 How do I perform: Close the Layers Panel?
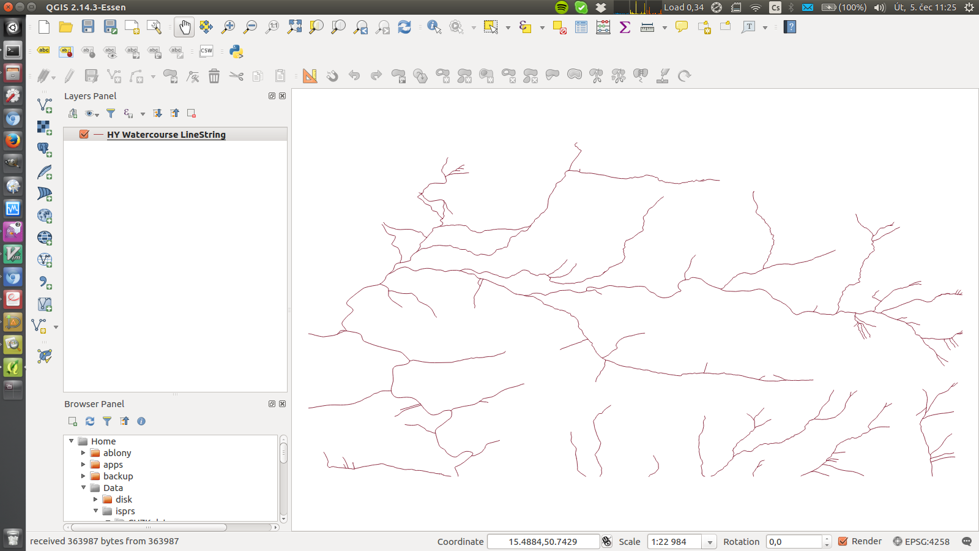283,96
